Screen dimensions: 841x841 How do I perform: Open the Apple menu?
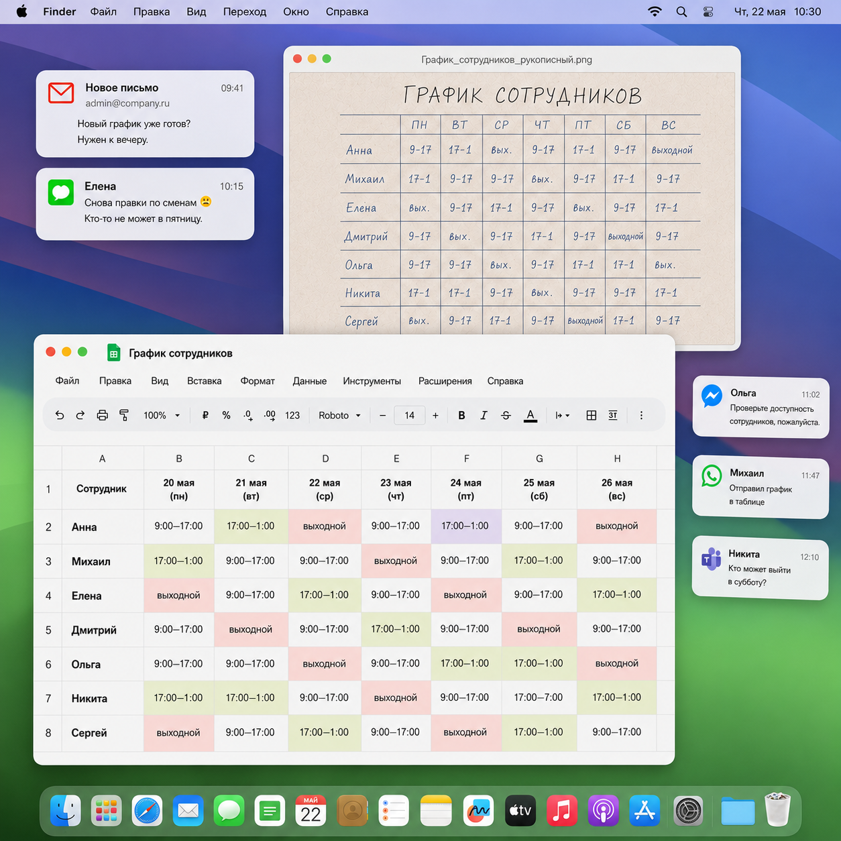21,11
